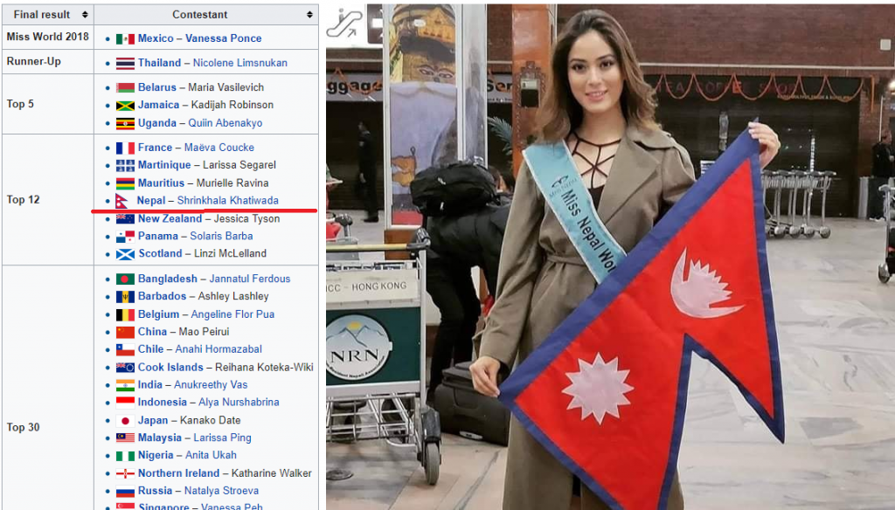Open the Maëva Coucke link
This screenshot has width=895, height=510.
[x=219, y=148]
